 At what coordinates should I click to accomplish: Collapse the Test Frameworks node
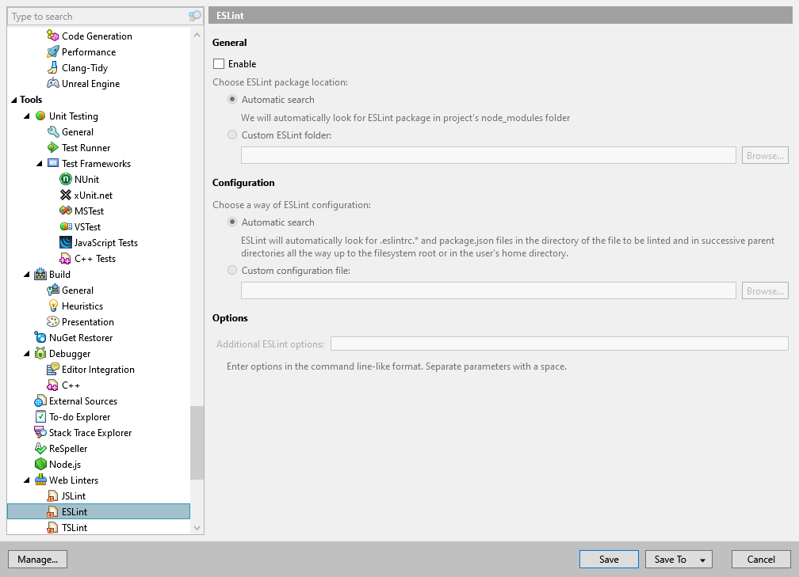40,163
